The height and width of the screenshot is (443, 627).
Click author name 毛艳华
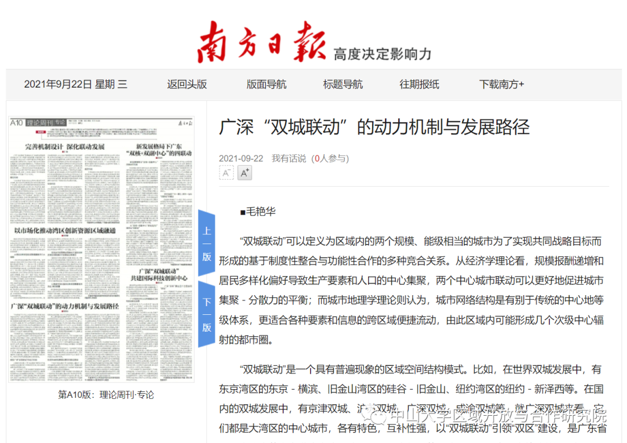point(261,212)
